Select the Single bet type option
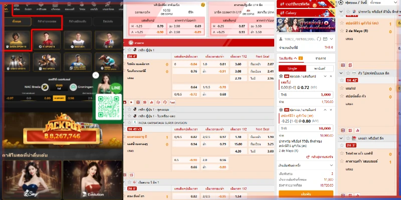The image size is (401, 200). 292,67
